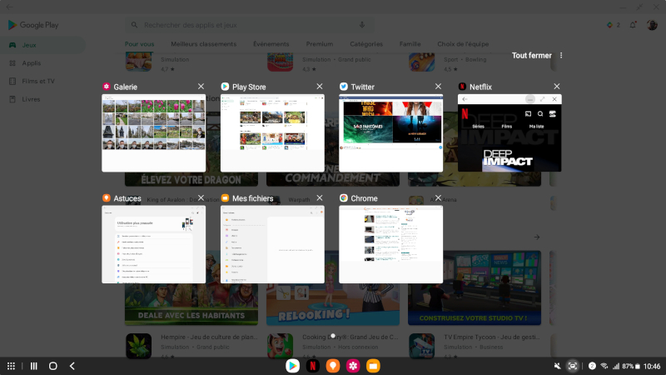This screenshot has width=666, height=375.
Task: Click the screenshot capture icon in system tray
Action: pyautogui.click(x=573, y=366)
